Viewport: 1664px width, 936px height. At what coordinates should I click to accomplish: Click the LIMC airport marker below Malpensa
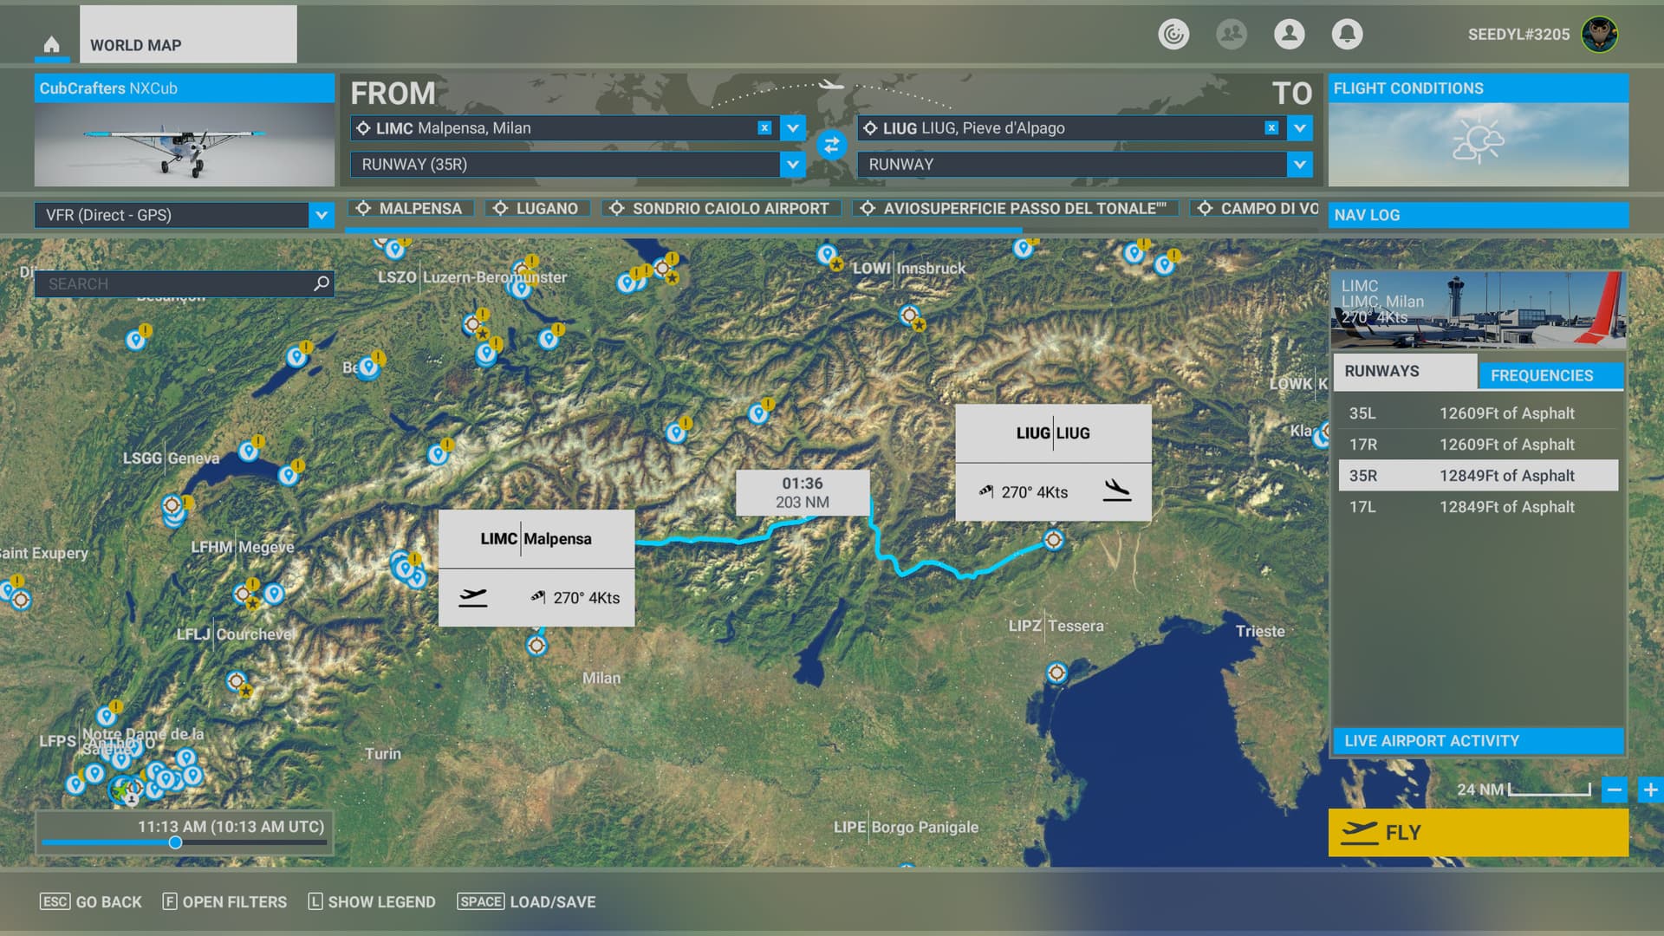536,646
